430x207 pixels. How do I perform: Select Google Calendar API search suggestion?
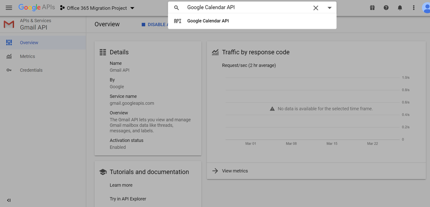click(x=208, y=21)
